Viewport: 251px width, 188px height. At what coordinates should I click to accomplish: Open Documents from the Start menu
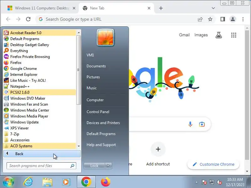click(x=96, y=66)
